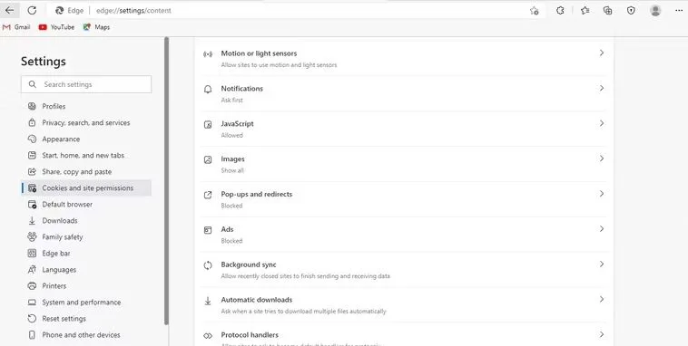688x346 pixels.
Task: Open the profile avatar icon
Action: [655, 11]
